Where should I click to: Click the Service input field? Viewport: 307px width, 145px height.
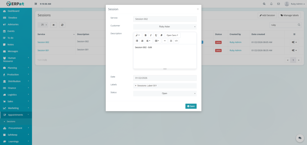[x=165, y=19]
